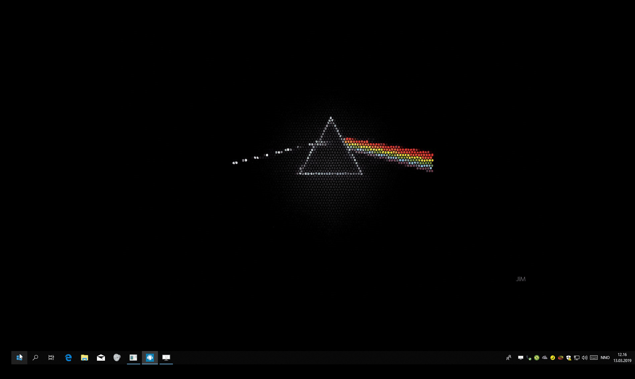Open the smiley monitor app in taskbar
Screen dimensions: 635x379
click(166, 358)
